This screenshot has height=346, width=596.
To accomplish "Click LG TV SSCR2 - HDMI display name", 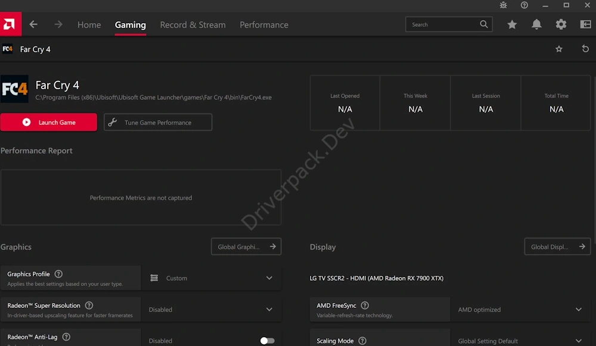I will pyautogui.click(x=376, y=278).
